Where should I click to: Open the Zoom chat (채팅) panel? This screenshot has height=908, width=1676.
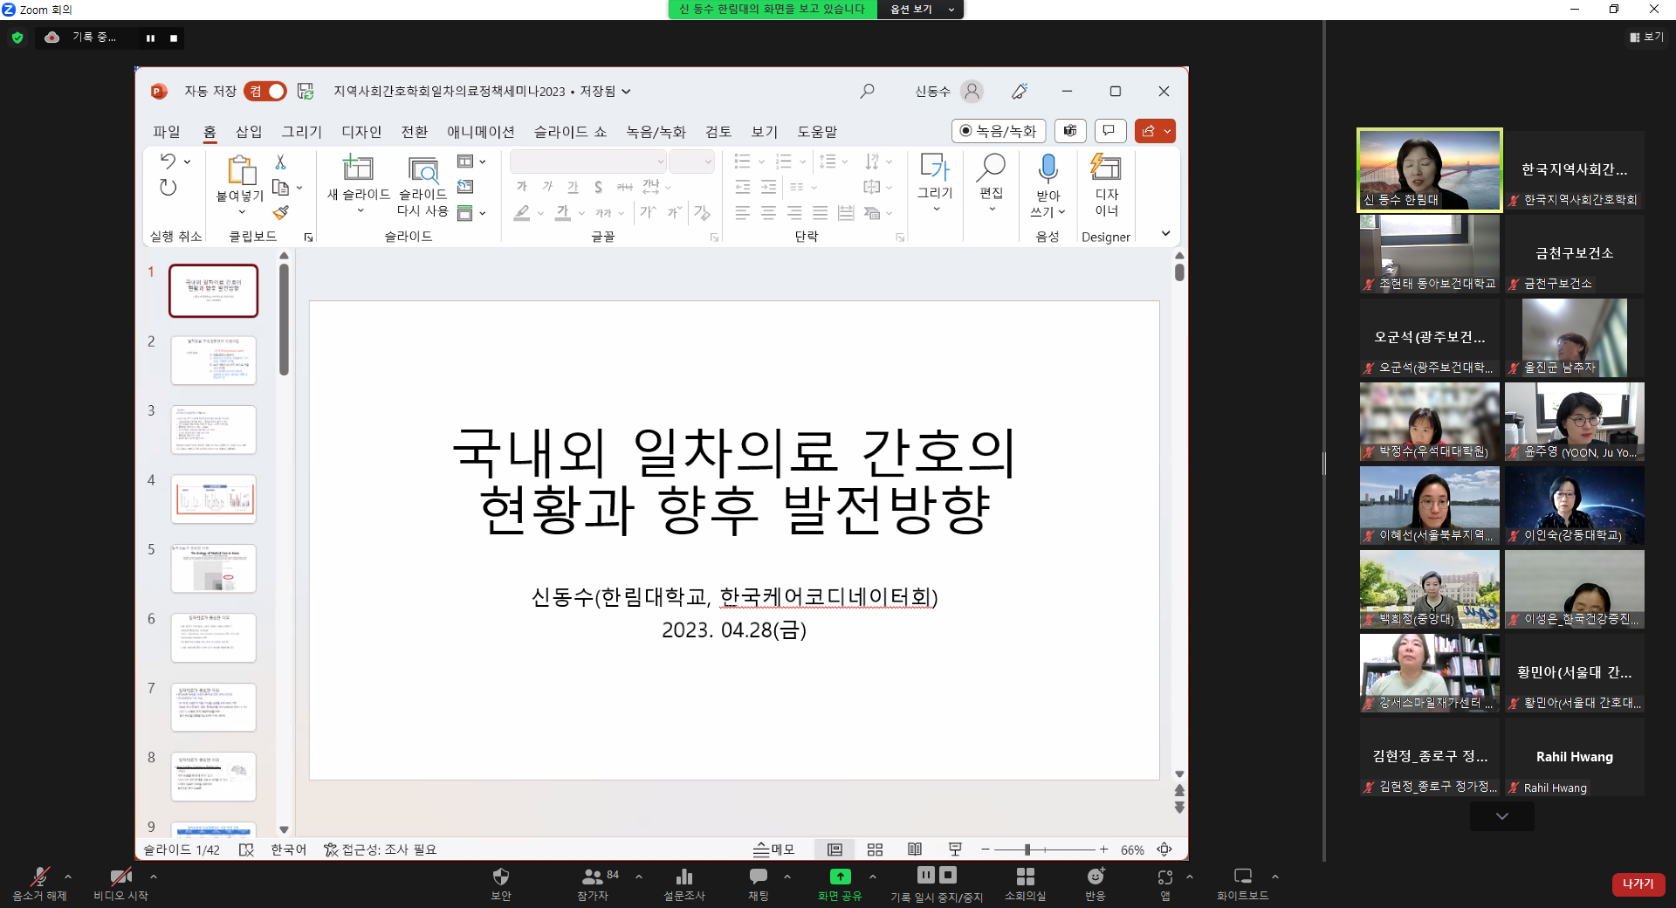[758, 877]
